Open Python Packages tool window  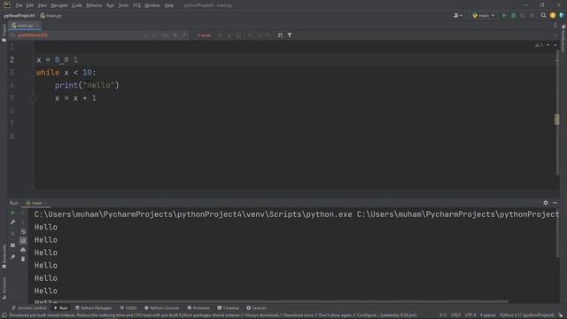pos(93,308)
